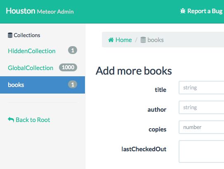
Task: Click the books count badge in sidebar
Action: coord(73,84)
